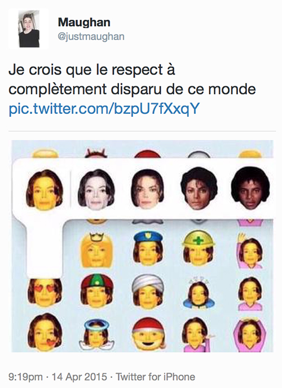Choose the palest white skin tone variant
Viewport: 282px width, 388px height.
coord(96,189)
